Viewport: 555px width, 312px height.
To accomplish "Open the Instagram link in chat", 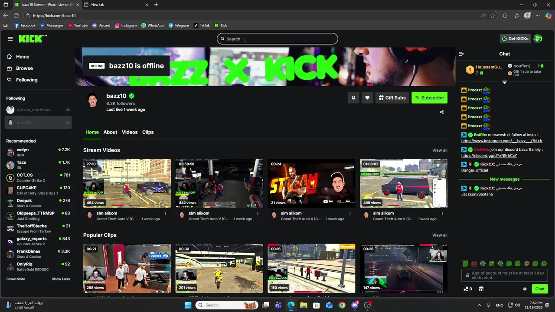I will [x=502, y=141].
